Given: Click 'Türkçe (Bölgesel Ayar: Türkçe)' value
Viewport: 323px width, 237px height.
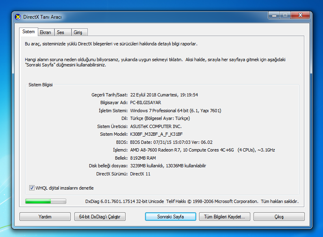Looking at the screenshot, I should point(160,118).
